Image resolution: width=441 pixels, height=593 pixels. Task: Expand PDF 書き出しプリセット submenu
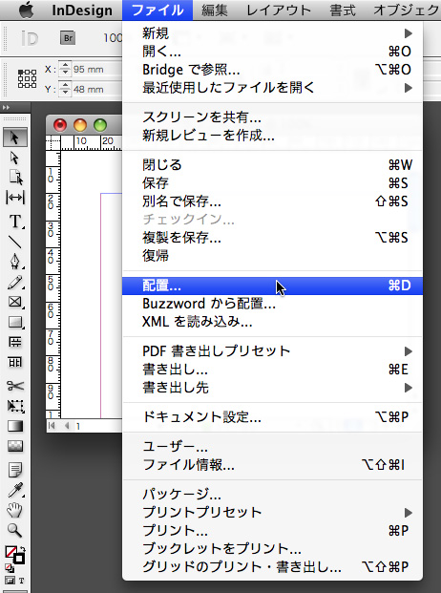pyautogui.click(x=272, y=351)
